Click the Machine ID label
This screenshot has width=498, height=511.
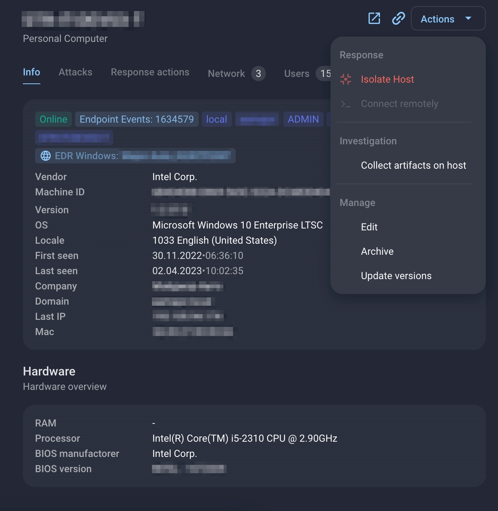(60, 192)
